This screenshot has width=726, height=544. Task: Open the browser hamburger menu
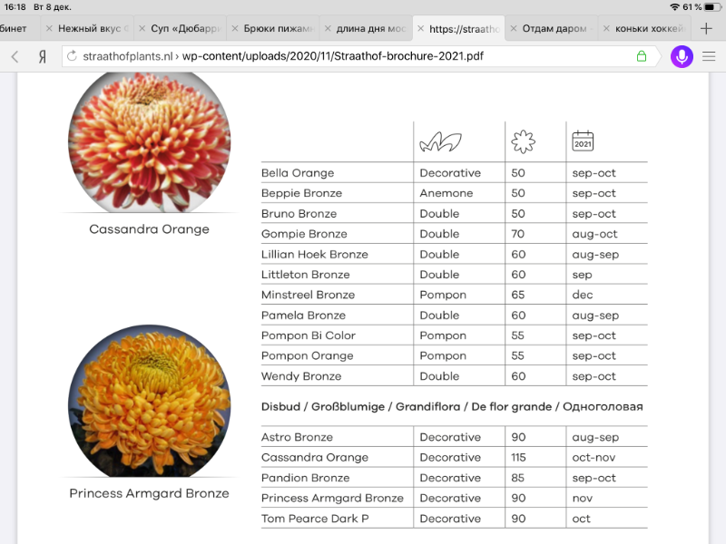[x=709, y=56]
